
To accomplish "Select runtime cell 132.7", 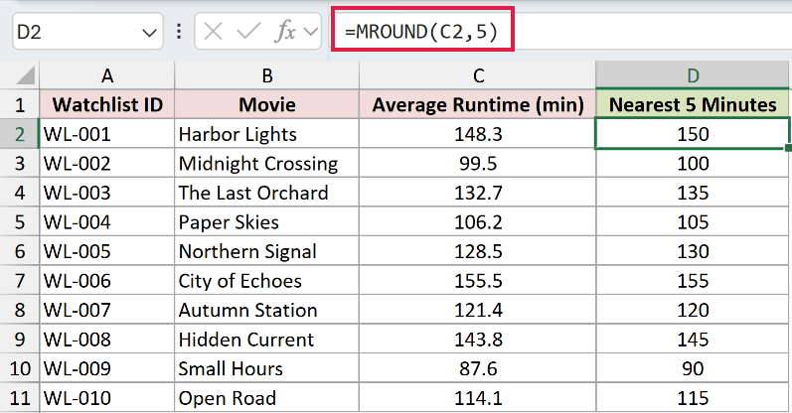I will pyautogui.click(x=478, y=193).
